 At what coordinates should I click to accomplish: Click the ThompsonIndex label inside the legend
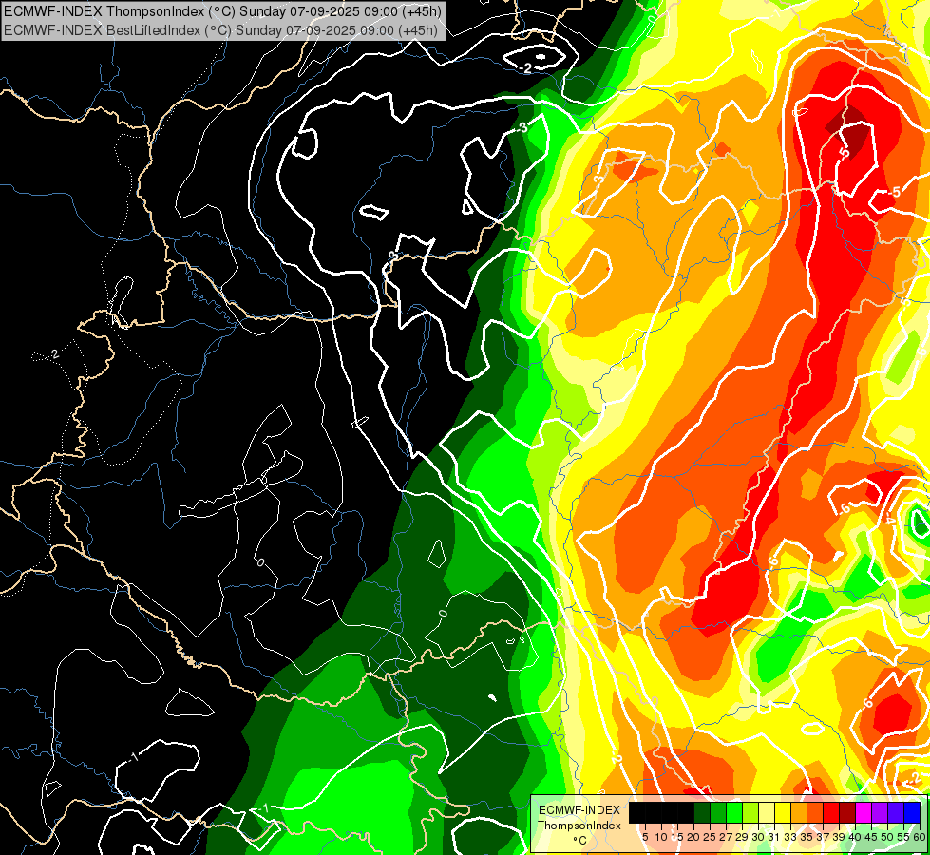click(x=579, y=826)
